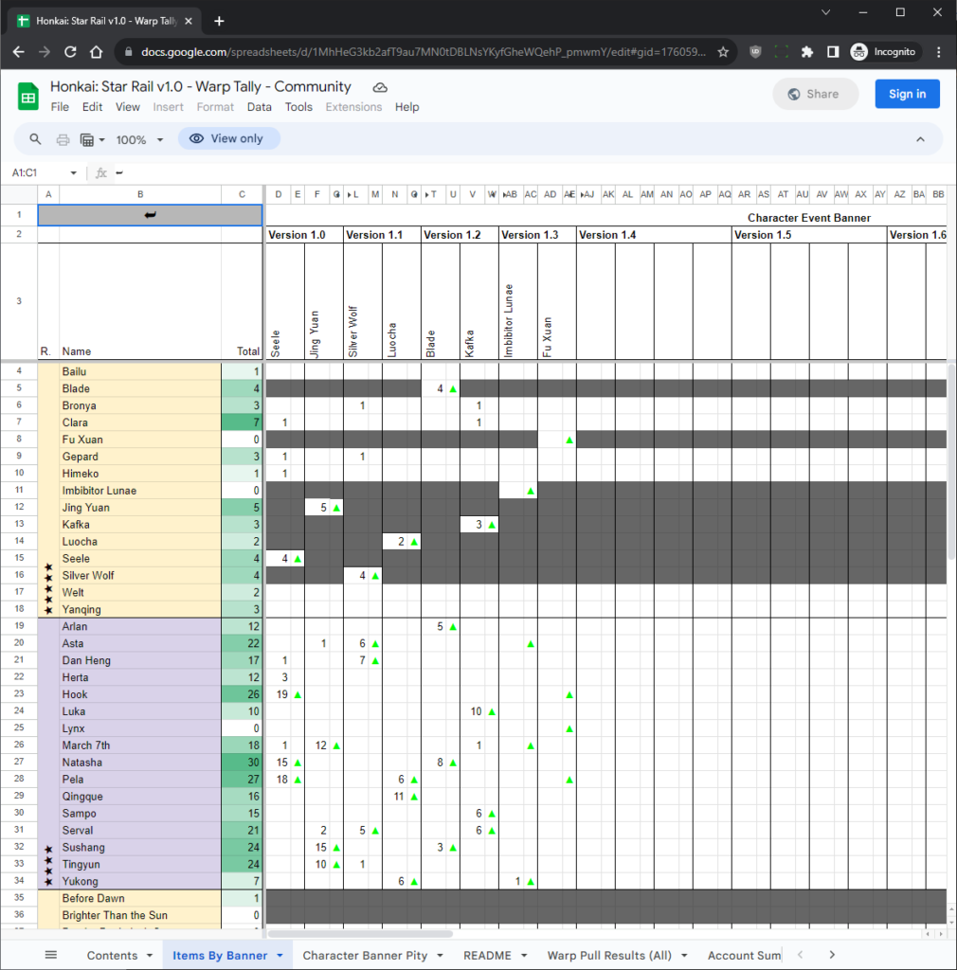
Task: Toggle the View only mode button
Action: [x=228, y=138]
